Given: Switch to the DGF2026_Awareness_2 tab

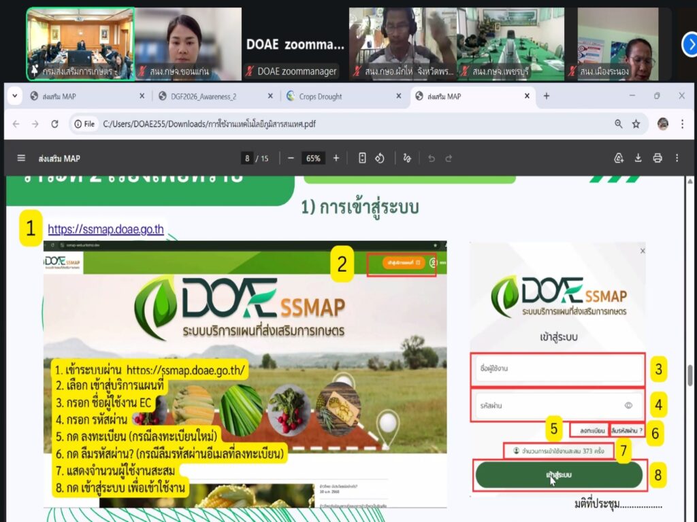Looking at the screenshot, I should click(x=216, y=97).
